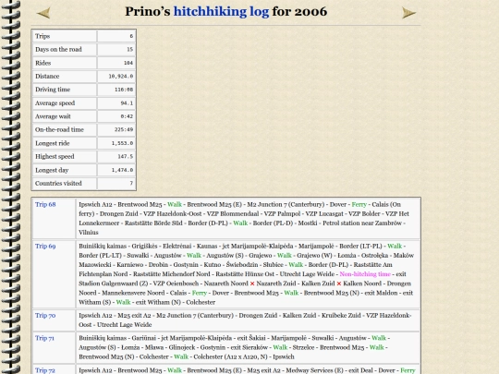Select the 'Trips' row label
This screenshot has width=499, height=374.
coord(43,36)
